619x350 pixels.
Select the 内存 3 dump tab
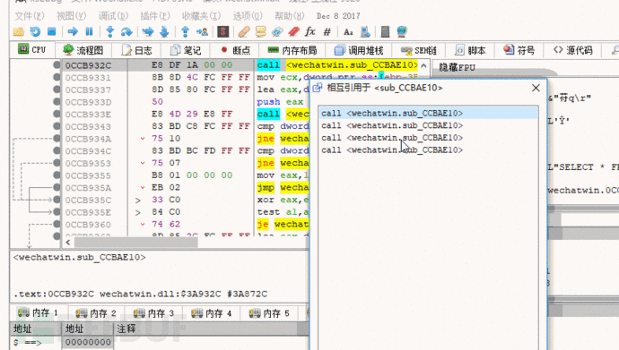tap(153, 313)
